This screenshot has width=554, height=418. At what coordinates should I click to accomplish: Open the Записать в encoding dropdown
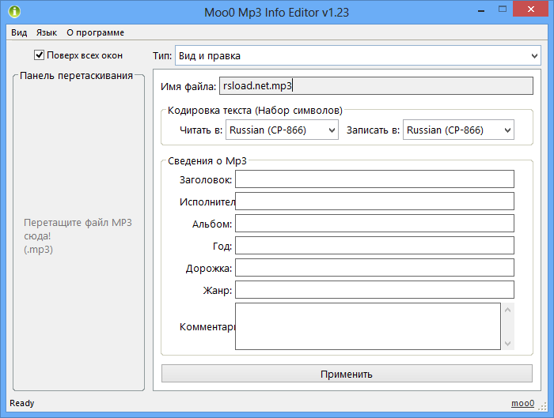[458, 130]
